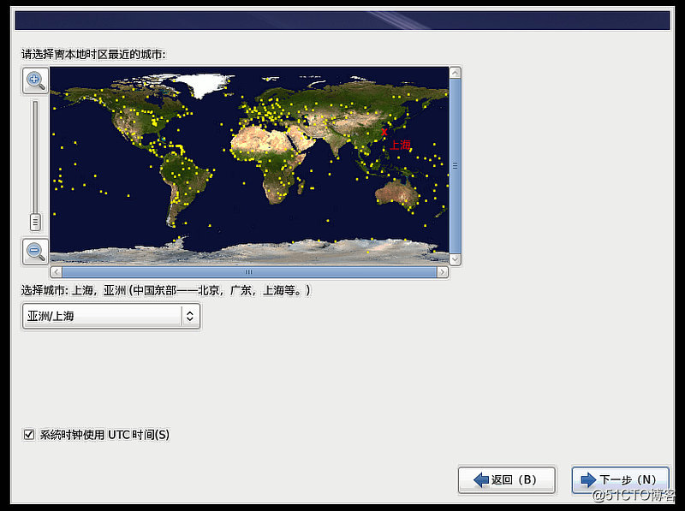Zoom in on the timezone map
This screenshot has height=511, width=685.
pyautogui.click(x=35, y=80)
